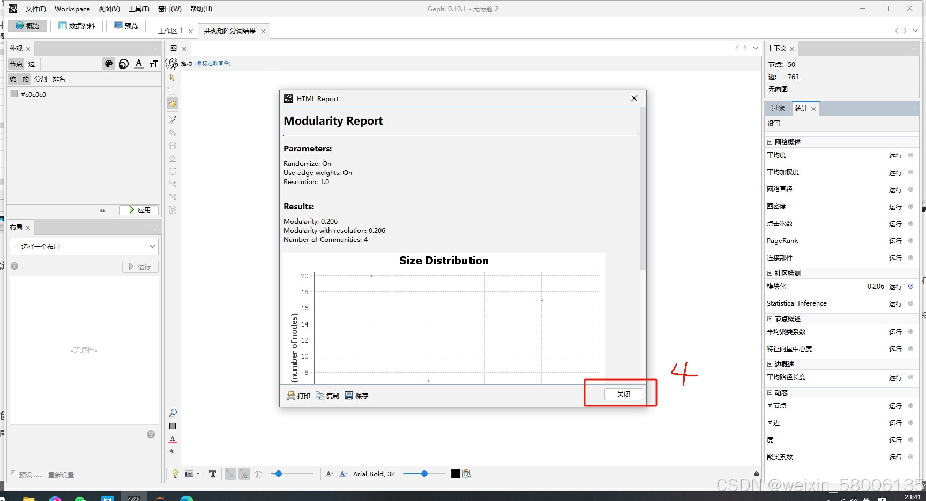Open the layout help question icon

(x=151, y=435)
